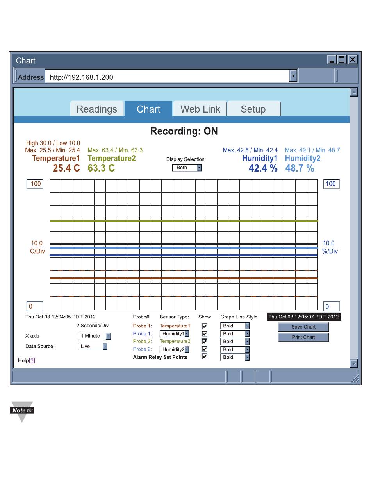This screenshot has height=501, width=371.
Task: Click the scrollbar up arrow
Action: pyautogui.click(x=354, y=92)
